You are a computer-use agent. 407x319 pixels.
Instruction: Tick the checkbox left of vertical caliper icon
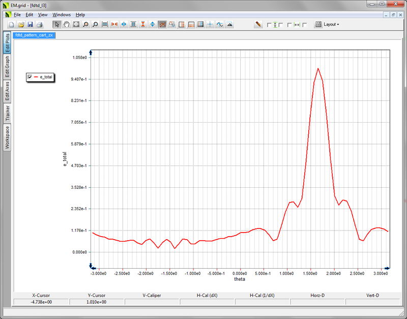pos(270,25)
